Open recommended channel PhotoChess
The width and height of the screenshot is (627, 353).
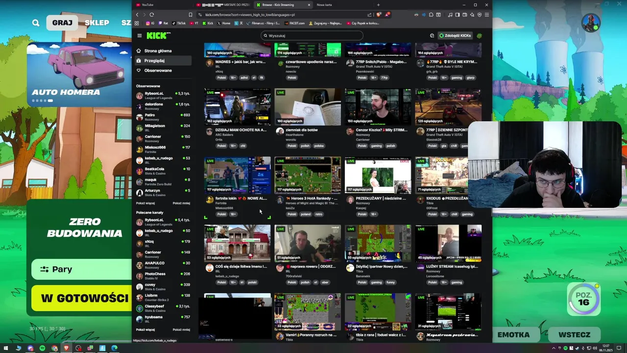click(163, 276)
